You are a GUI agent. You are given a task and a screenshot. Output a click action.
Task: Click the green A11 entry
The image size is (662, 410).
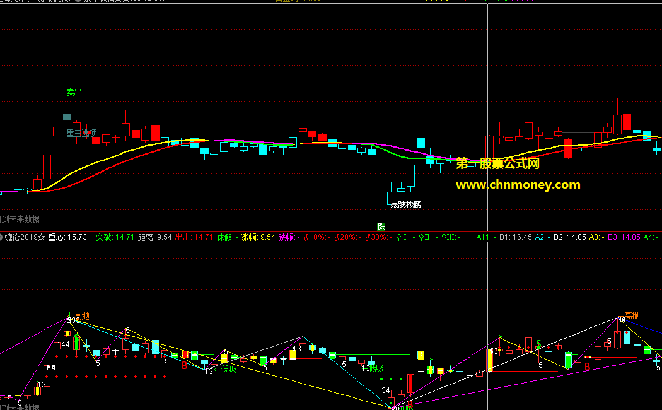pos(486,237)
